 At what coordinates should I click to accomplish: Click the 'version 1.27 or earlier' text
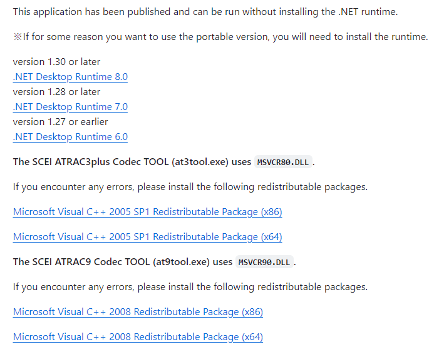[60, 121]
